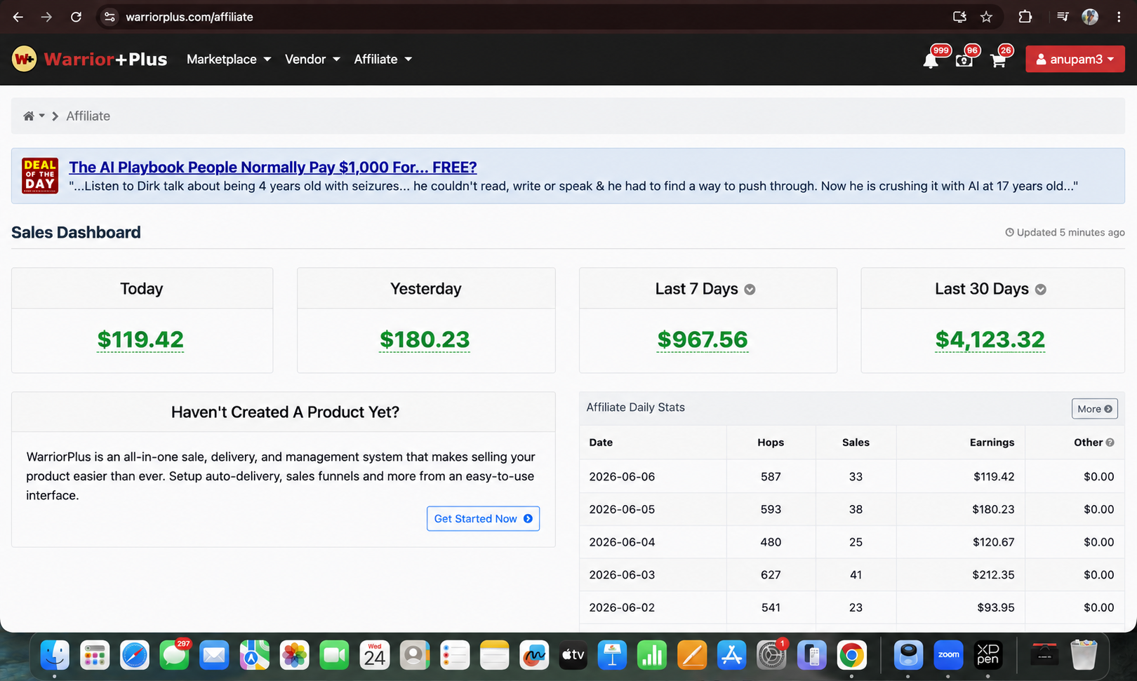1137x681 pixels.
Task: Click the 480 hops value
Action: click(771, 542)
